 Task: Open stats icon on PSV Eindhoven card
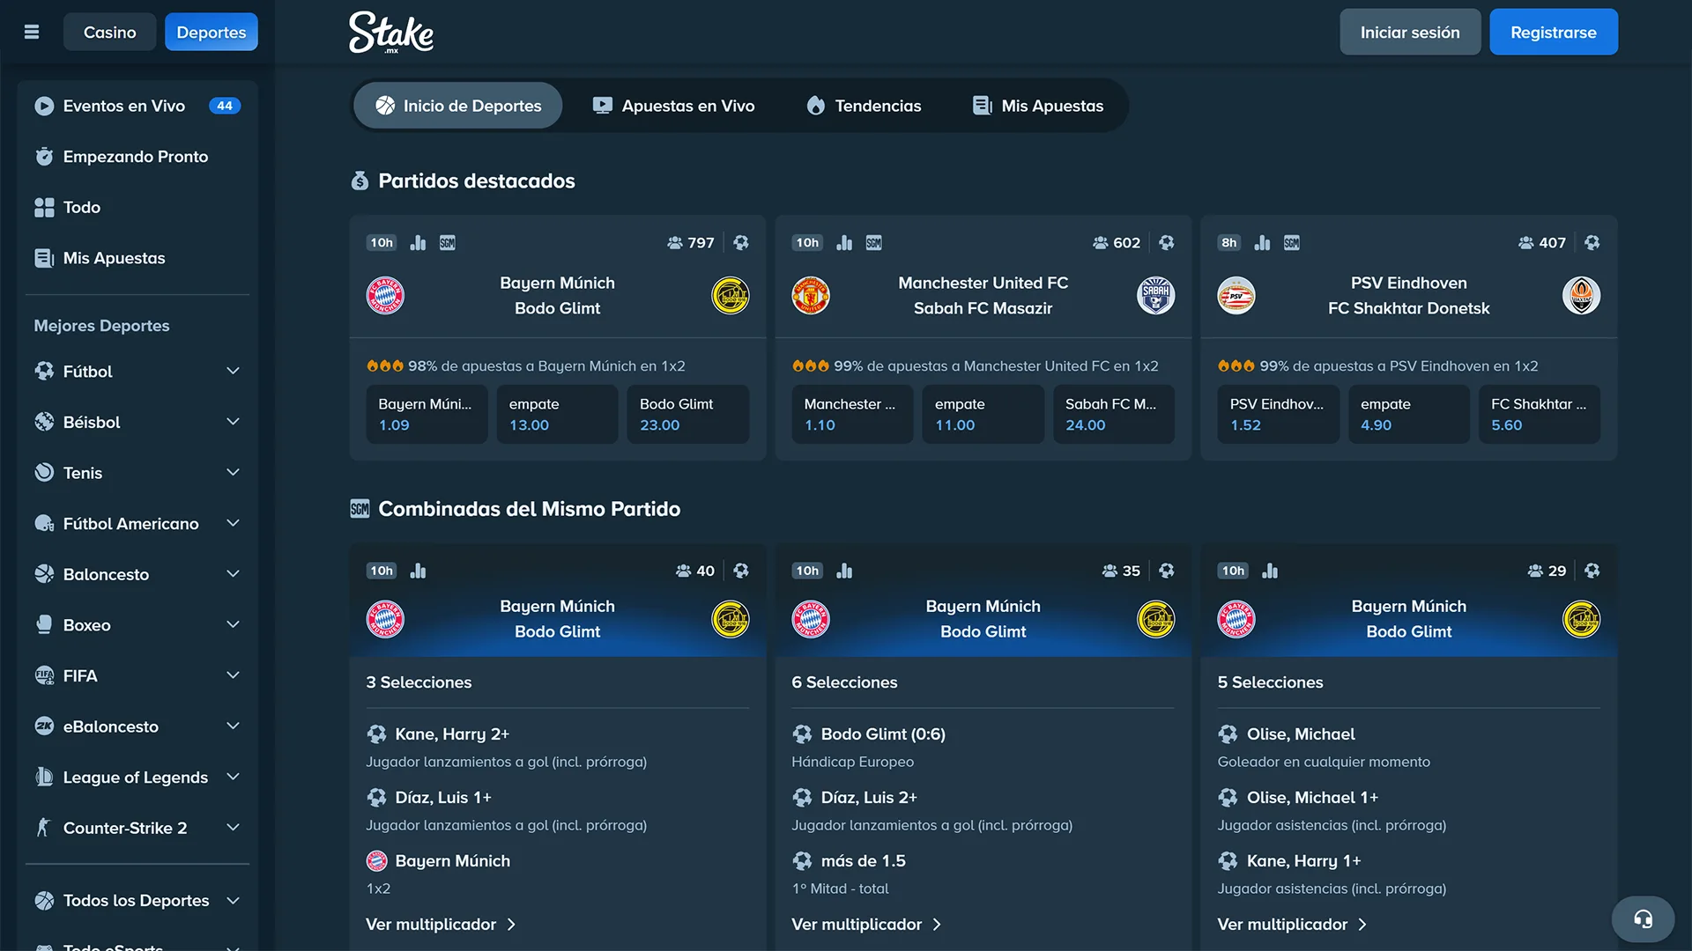coord(1262,243)
